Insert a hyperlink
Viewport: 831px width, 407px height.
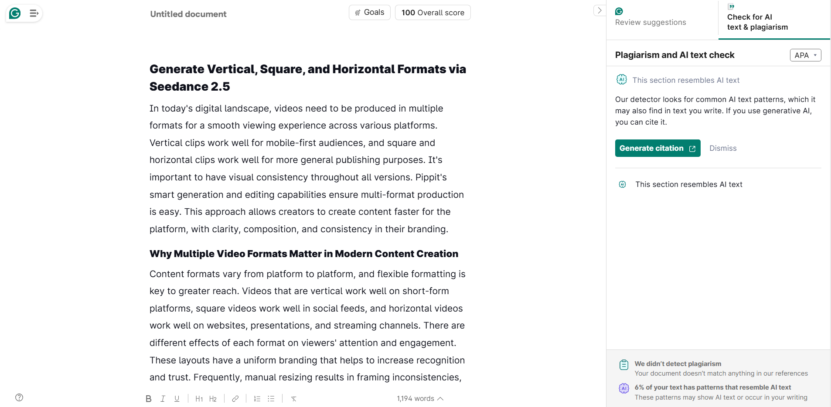pyautogui.click(x=235, y=399)
